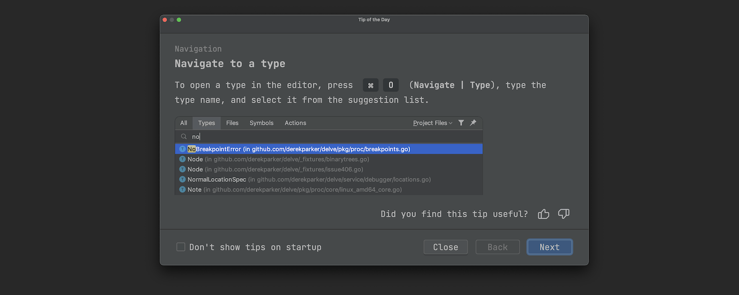Click type icon beside NormalLocationSpec
This screenshot has width=739, height=295.
point(182,179)
